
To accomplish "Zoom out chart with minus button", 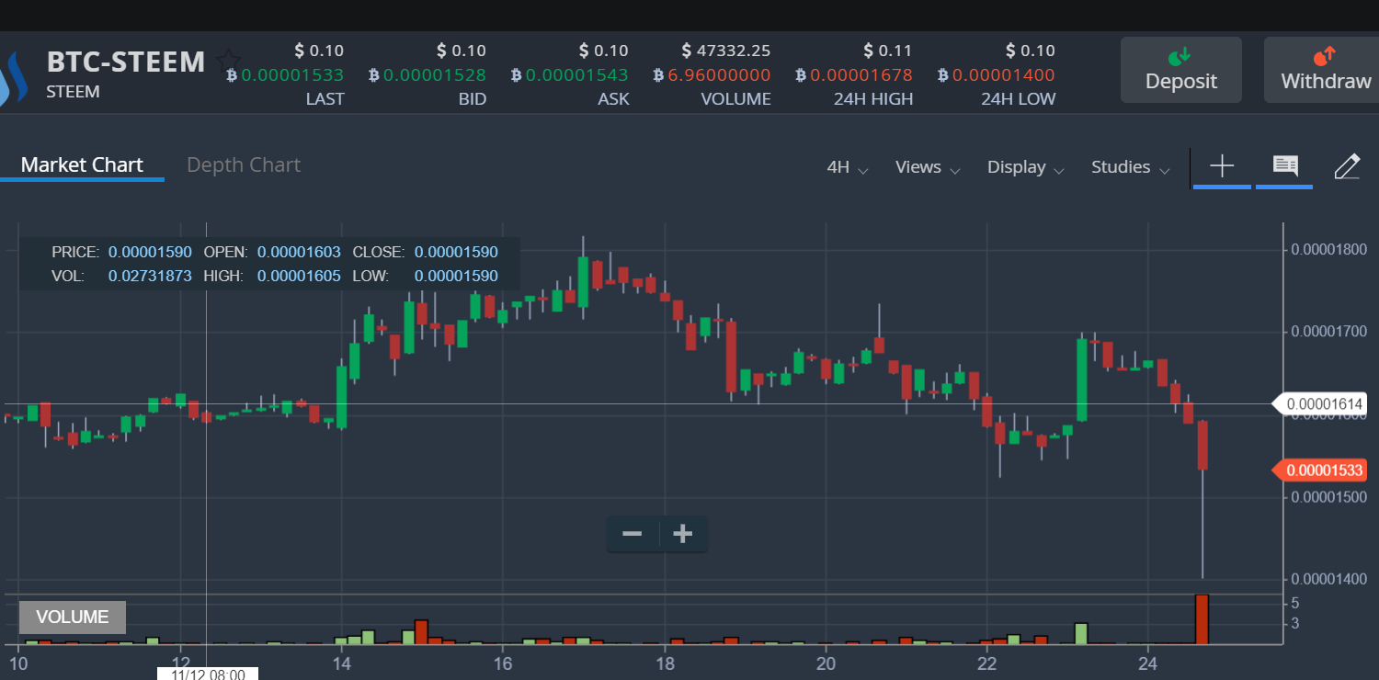I will click(x=633, y=534).
